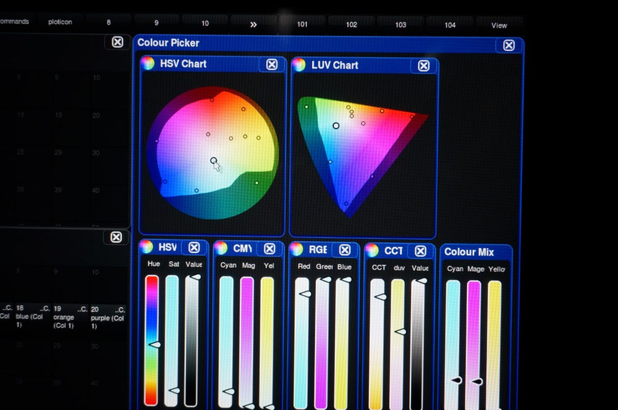Screen dimensions: 618x410
Task: Select the ploticon tab
Action: click(x=60, y=22)
